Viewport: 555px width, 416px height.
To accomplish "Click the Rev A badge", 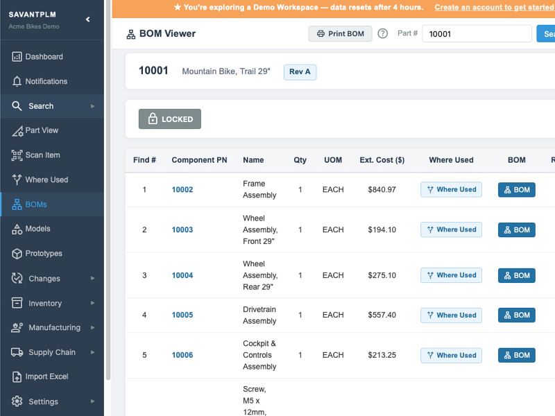I will click(300, 72).
